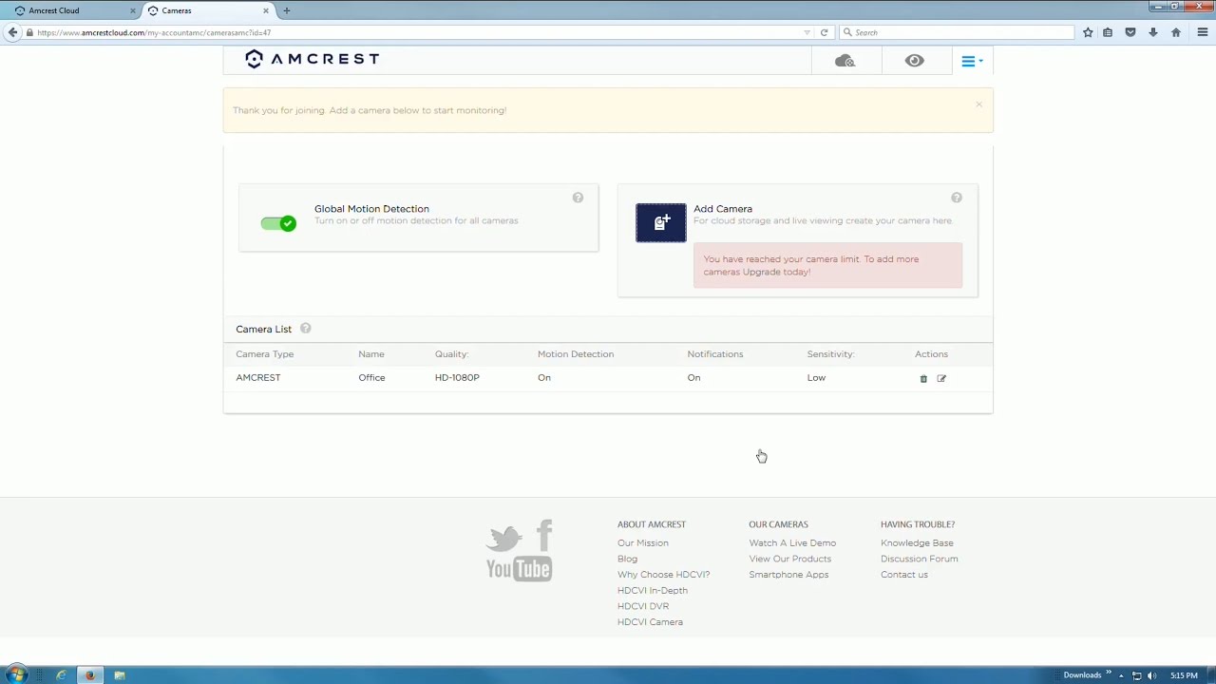The width and height of the screenshot is (1216, 684).
Task: Open 'HDCVI Camera' link
Action: tap(650, 622)
